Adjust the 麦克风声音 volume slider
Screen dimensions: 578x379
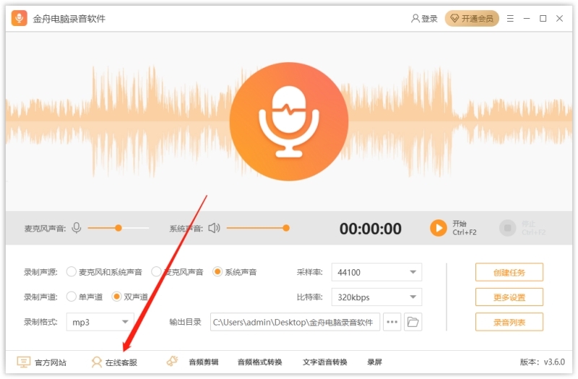tap(118, 228)
